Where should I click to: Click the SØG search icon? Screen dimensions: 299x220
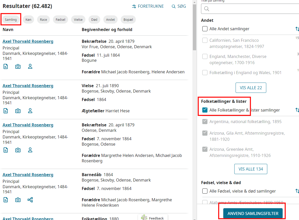click(x=174, y=6)
